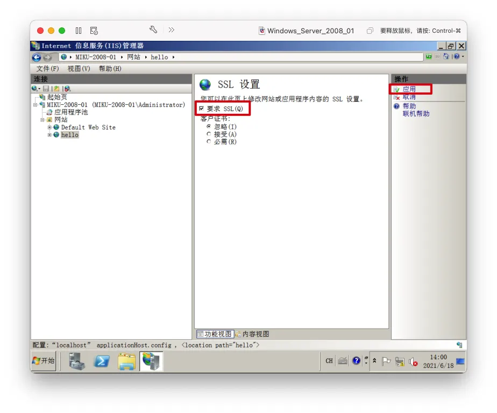
Task: Collapse the 网站 sites node
Action: (42, 120)
